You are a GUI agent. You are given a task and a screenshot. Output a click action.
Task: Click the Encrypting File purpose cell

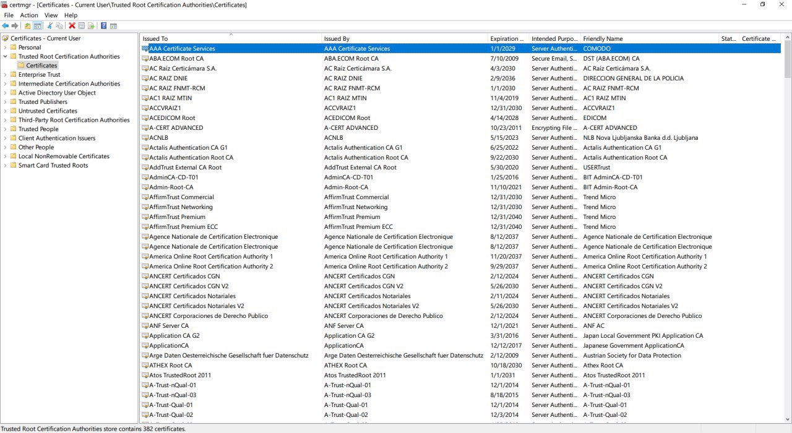[x=554, y=127]
